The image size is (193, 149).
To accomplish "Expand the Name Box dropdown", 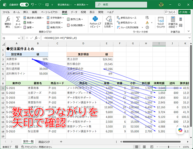I will 19,38.
